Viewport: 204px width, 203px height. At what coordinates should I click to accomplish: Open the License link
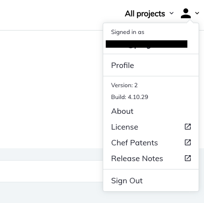125,127
